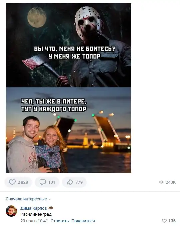Open Дима Карпов's profile avatar
The height and width of the screenshot is (226, 180).
(x=11, y=211)
